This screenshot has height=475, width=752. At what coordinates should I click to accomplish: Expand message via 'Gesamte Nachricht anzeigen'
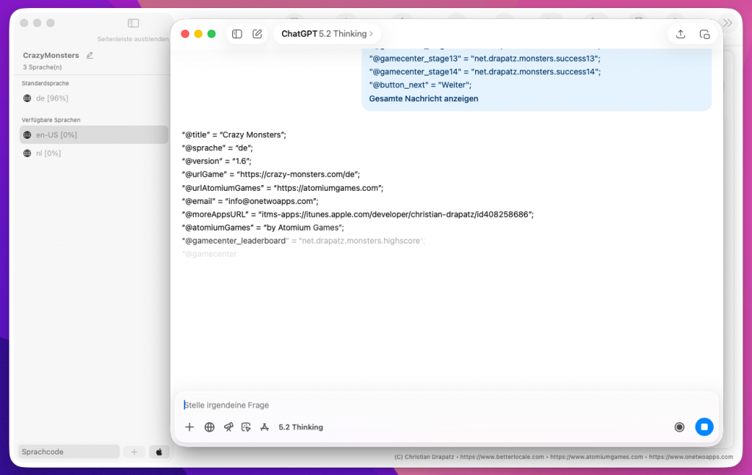coord(424,98)
